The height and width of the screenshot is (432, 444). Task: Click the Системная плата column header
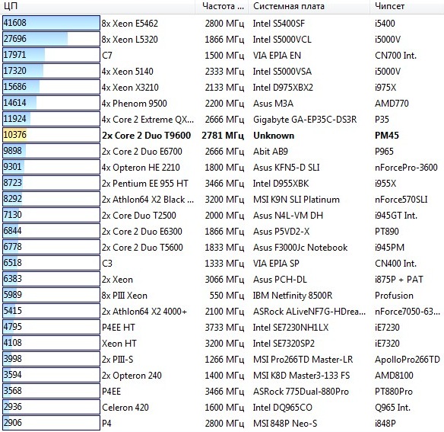pos(309,6)
